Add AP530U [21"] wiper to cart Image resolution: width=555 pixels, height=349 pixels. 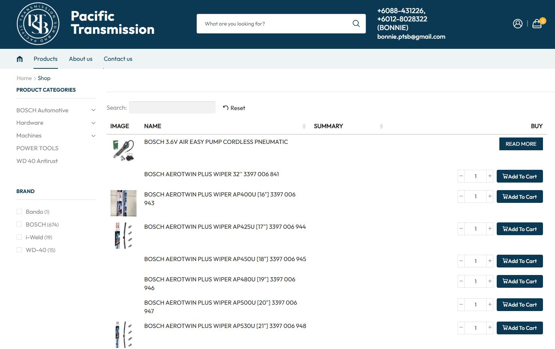coord(520,328)
